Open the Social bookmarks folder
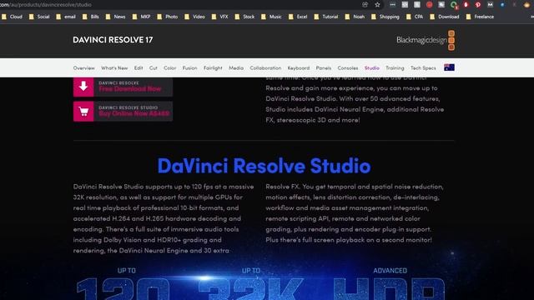Image resolution: width=534 pixels, height=300 pixels. [39, 17]
